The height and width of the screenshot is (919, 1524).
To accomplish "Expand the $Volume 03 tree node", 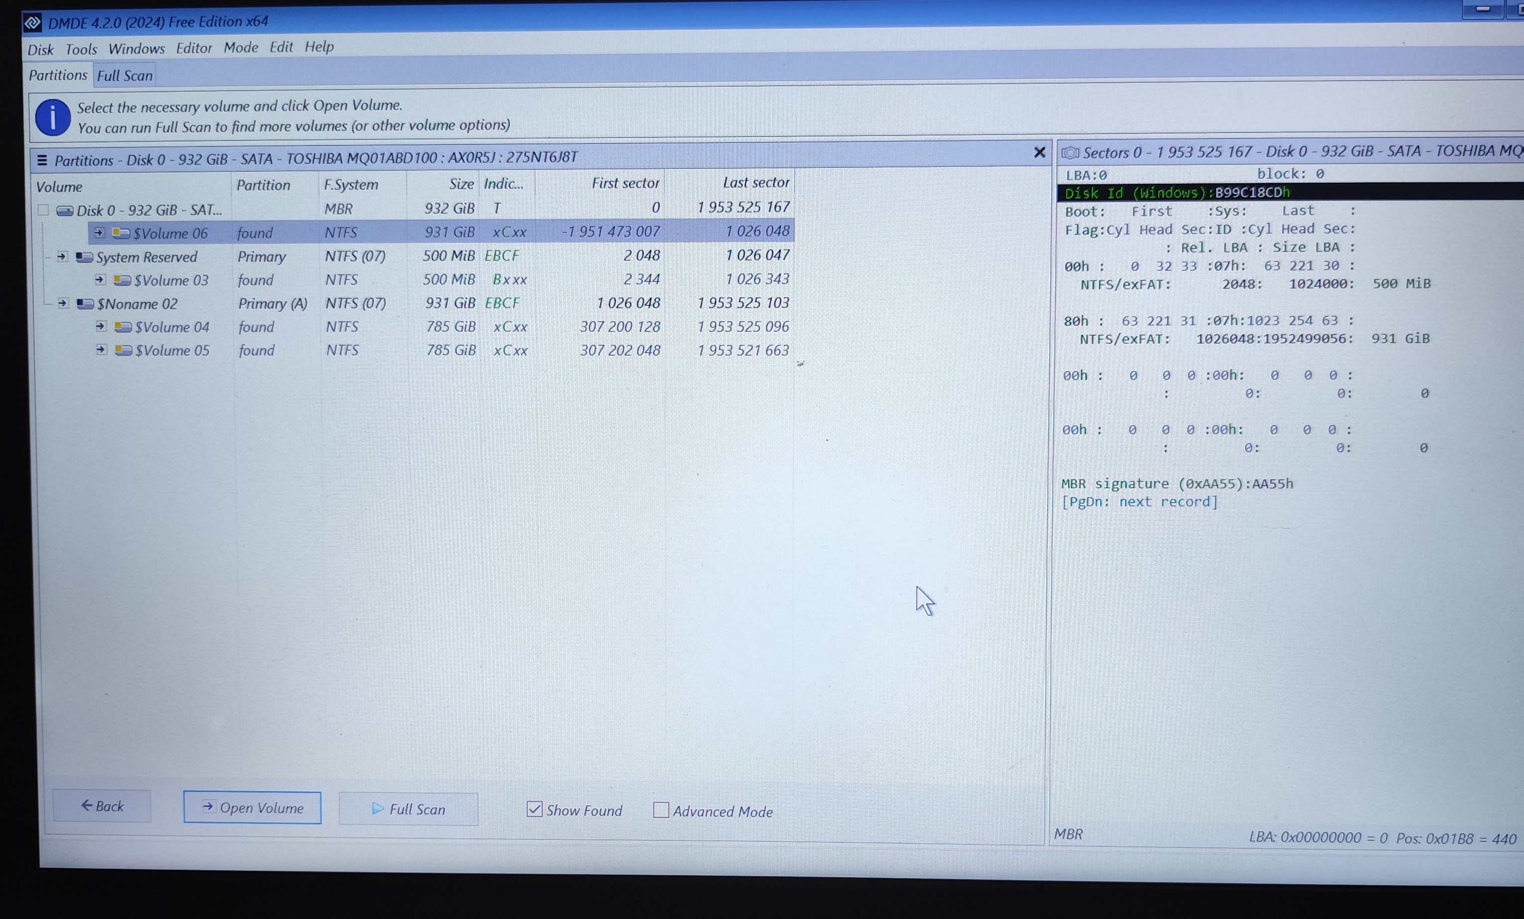I will click(100, 279).
